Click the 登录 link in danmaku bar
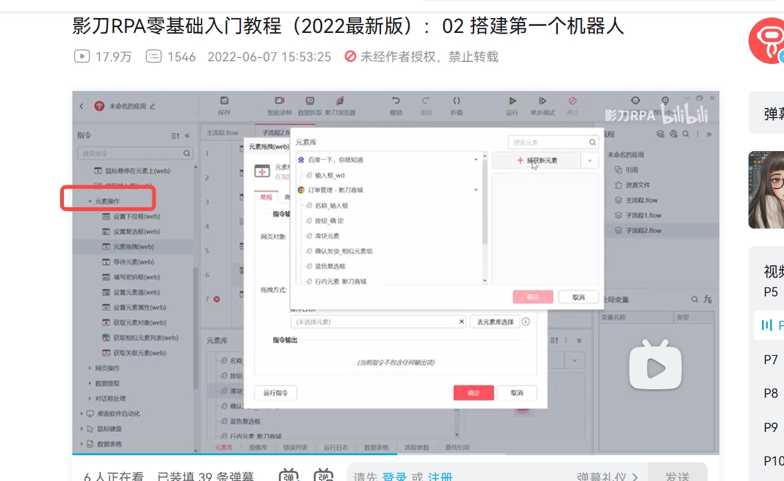Image resolution: width=784 pixels, height=481 pixels. point(394,476)
